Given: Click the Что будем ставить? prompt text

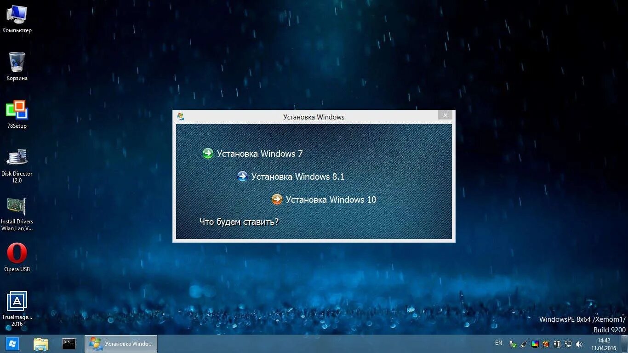Looking at the screenshot, I should pos(239,222).
